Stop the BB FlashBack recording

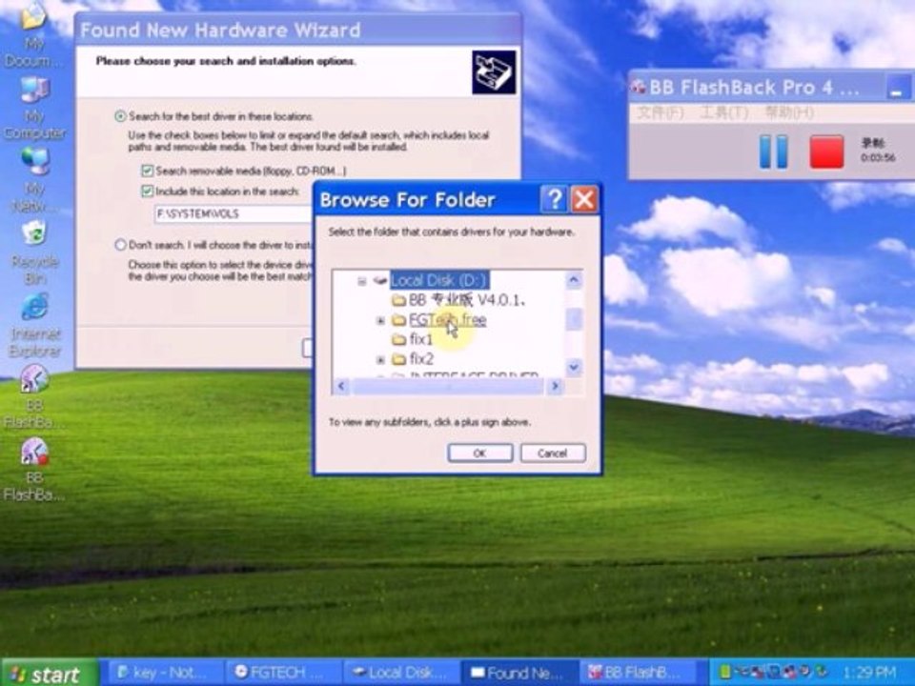pyautogui.click(x=826, y=151)
